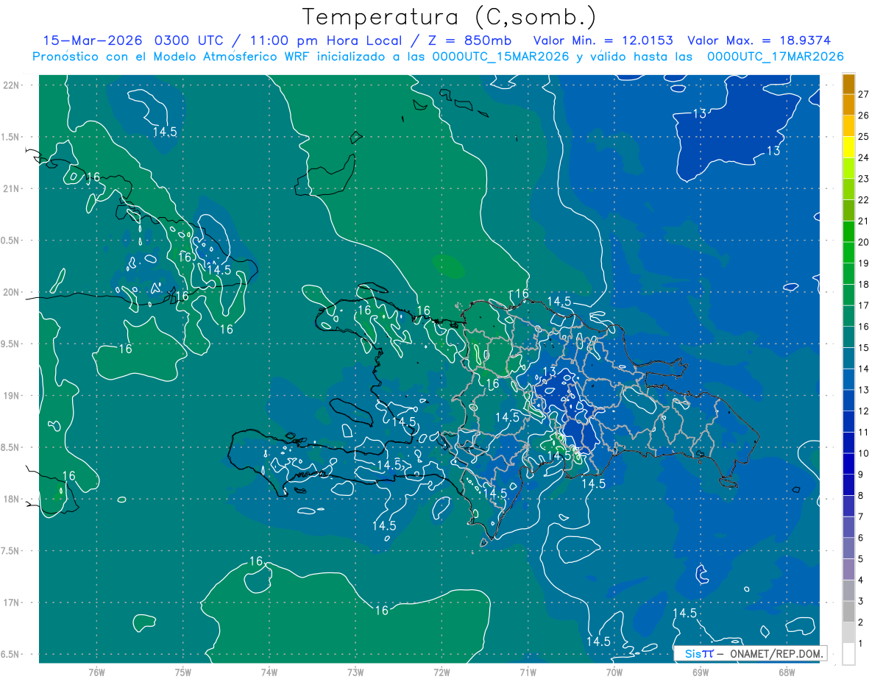
Task: Click the "69W" longitude axis label
Action: point(701,672)
